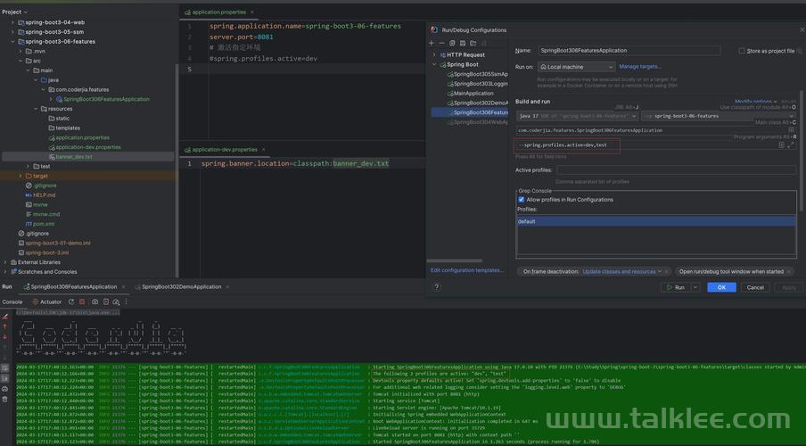The width and height of the screenshot is (806, 446).
Task: Click the Rerun icon in Run toolbar
Action: point(71,302)
